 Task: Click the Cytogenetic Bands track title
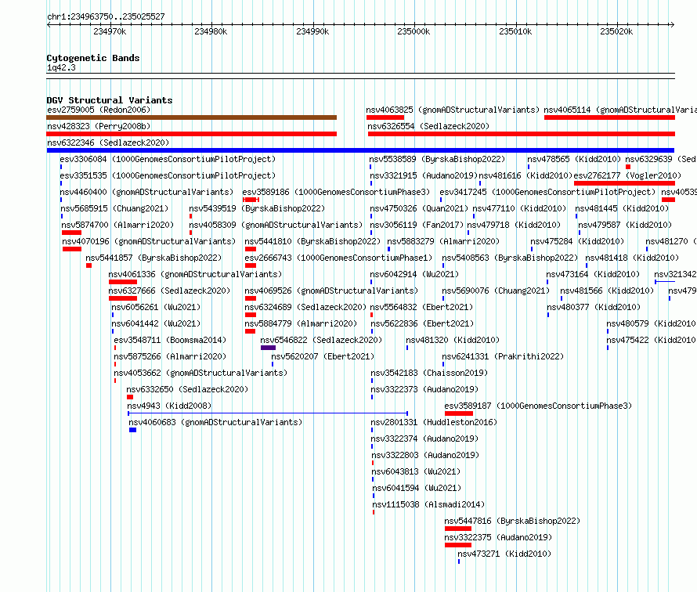pos(93,58)
